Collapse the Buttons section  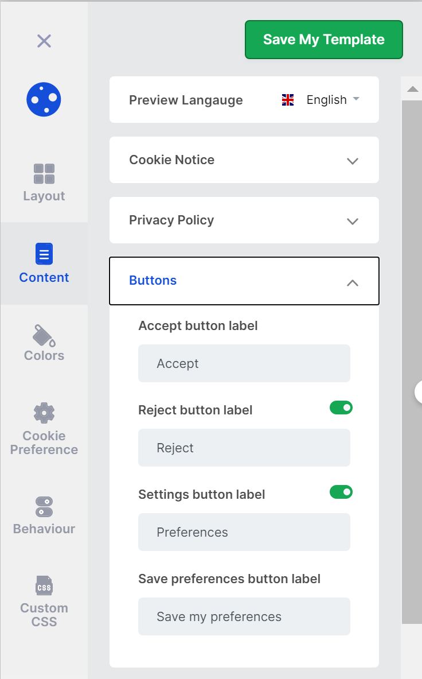[x=353, y=282]
